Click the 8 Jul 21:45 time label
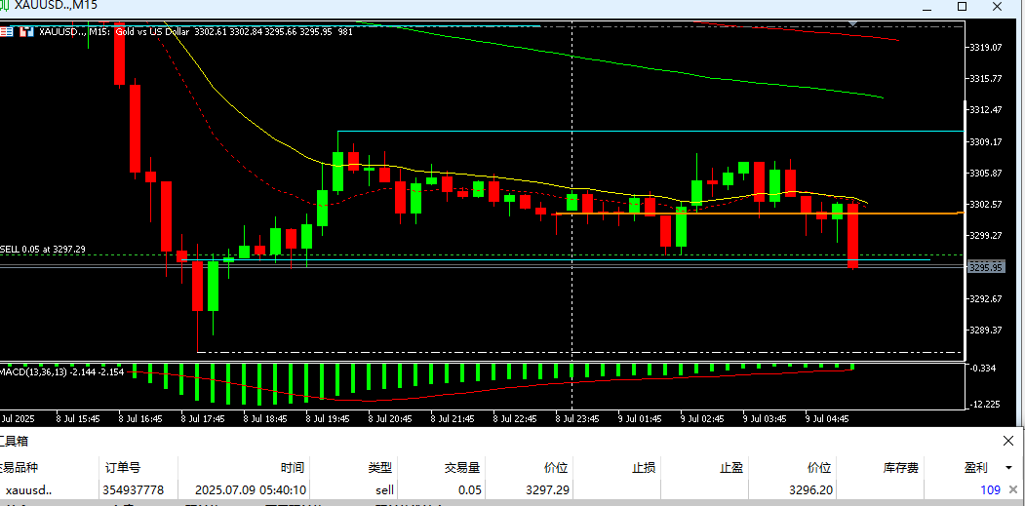 [453, 418]
